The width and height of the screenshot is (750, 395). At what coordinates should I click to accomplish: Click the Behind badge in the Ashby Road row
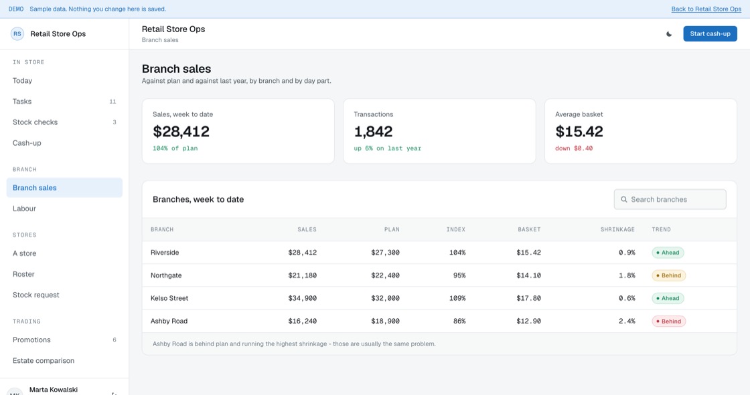click(x=669, y=321)
